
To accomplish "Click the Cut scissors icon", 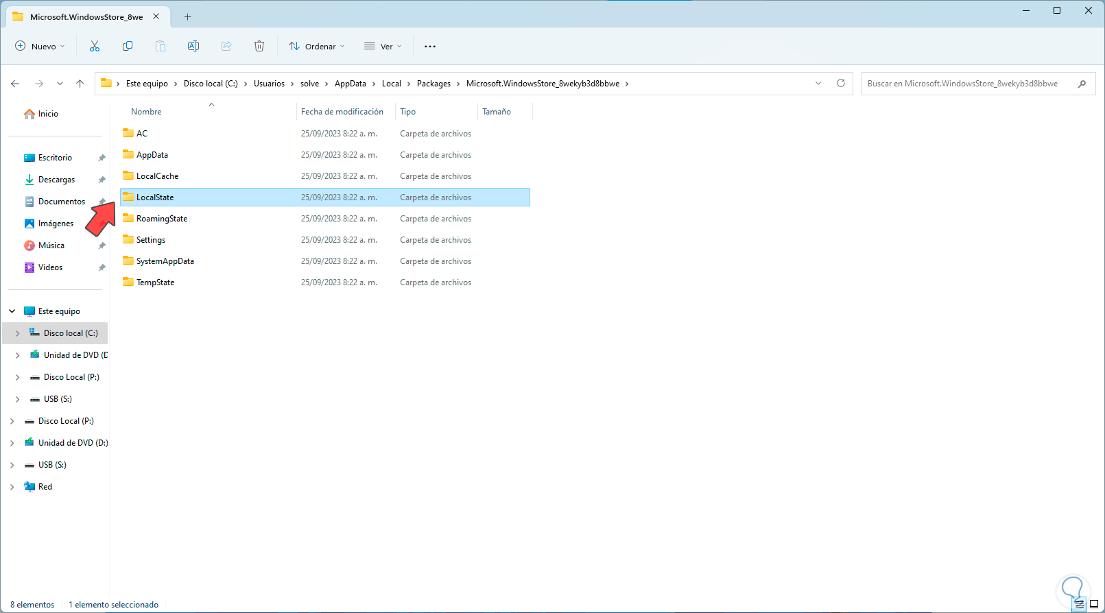I will click(95, 46).
